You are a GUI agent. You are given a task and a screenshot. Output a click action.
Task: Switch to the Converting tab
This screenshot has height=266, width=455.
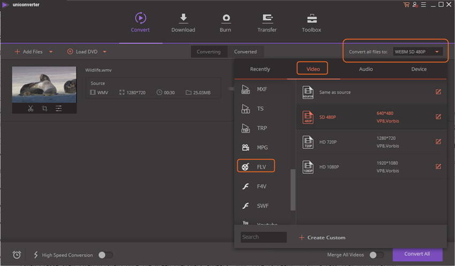[x=209, y=51]
